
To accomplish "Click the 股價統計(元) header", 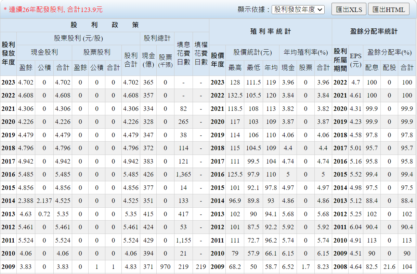I will pos(252,52).
